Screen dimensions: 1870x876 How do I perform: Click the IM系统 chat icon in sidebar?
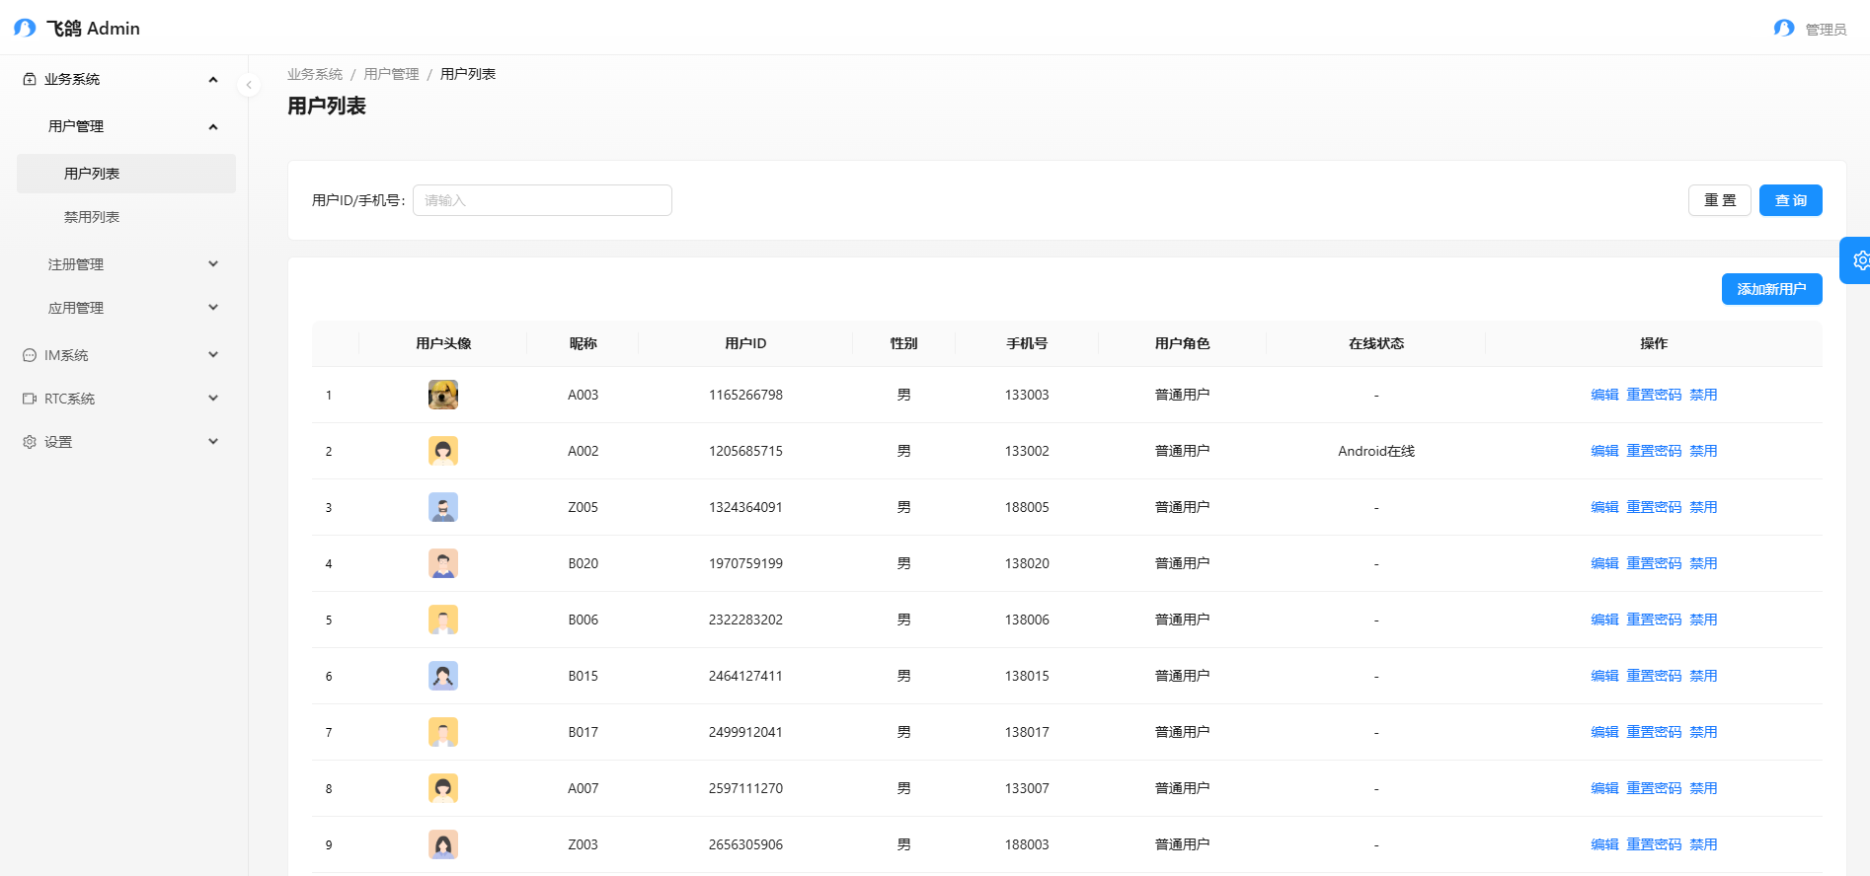(30, 355)
